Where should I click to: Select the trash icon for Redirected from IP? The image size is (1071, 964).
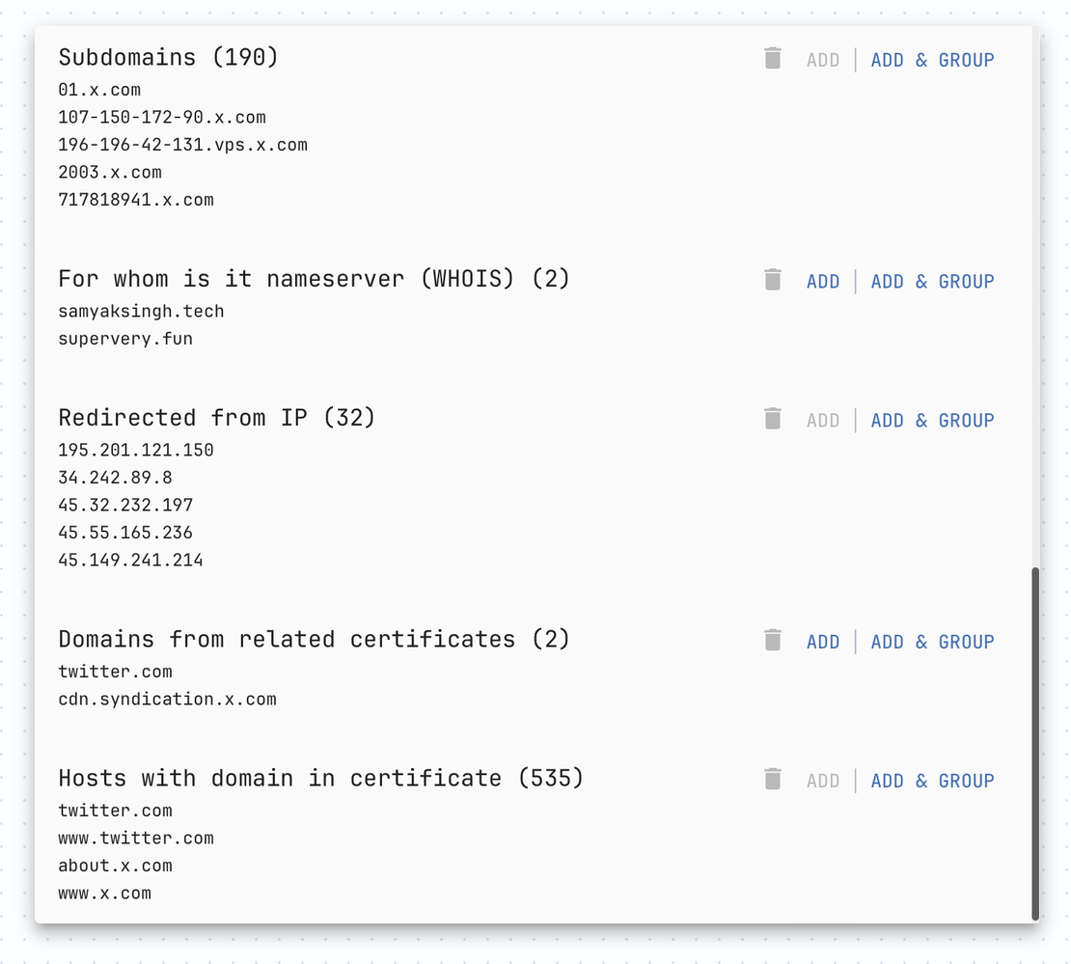[773, 419]
